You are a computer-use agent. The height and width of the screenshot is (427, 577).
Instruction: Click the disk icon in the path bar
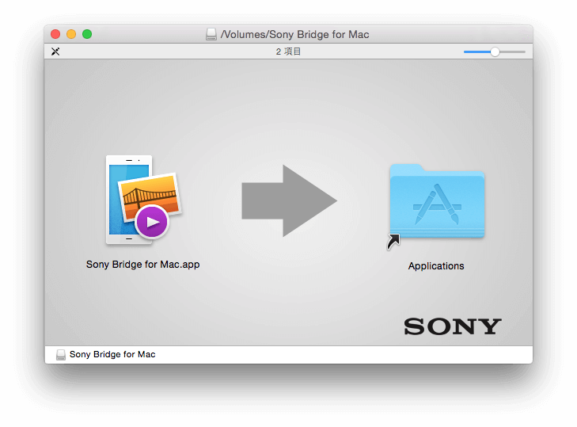click(61, 354)
